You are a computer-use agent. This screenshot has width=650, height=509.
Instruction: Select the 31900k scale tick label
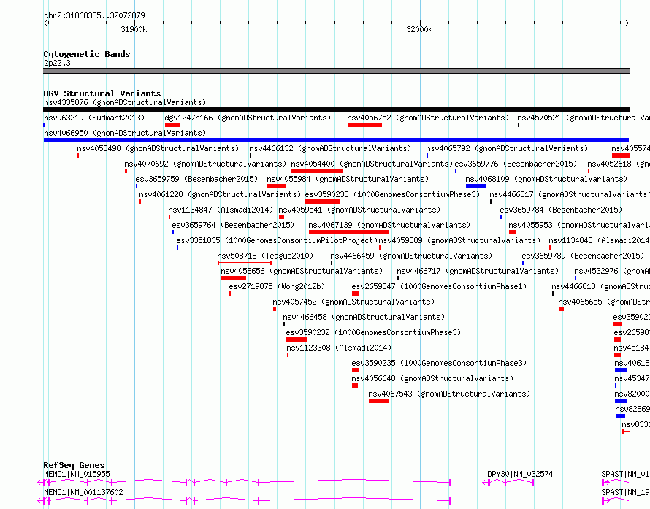(x=134, y=29)
